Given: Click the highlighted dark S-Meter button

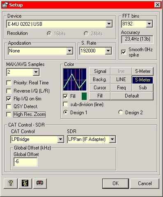Looking at the screenshot, I should 142,79.
